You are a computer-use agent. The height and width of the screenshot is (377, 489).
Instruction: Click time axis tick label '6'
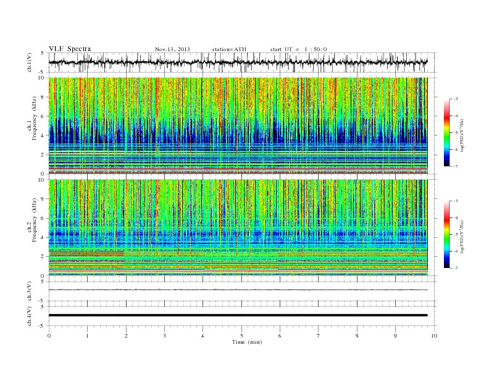click(280, 336)
